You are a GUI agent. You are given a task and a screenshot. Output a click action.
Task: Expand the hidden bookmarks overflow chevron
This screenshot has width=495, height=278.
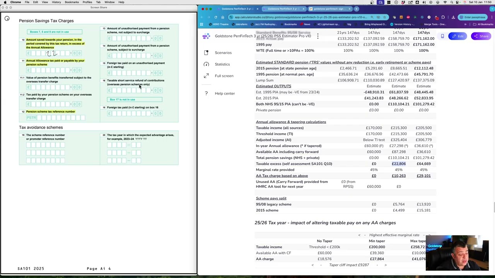tap(465, 24)
